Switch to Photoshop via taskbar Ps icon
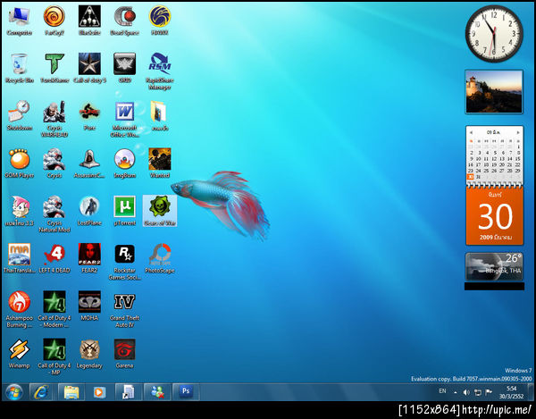The height and width of the screenshot is (419, 536). (x=186, y=391)
